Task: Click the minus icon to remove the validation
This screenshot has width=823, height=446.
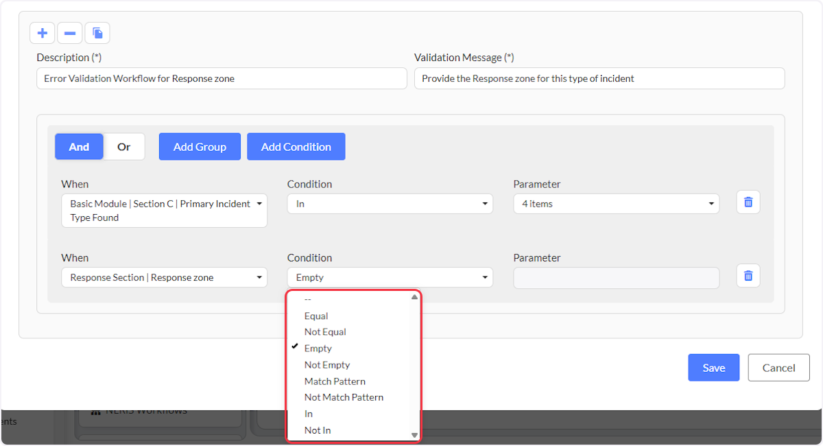Action: 70,33
